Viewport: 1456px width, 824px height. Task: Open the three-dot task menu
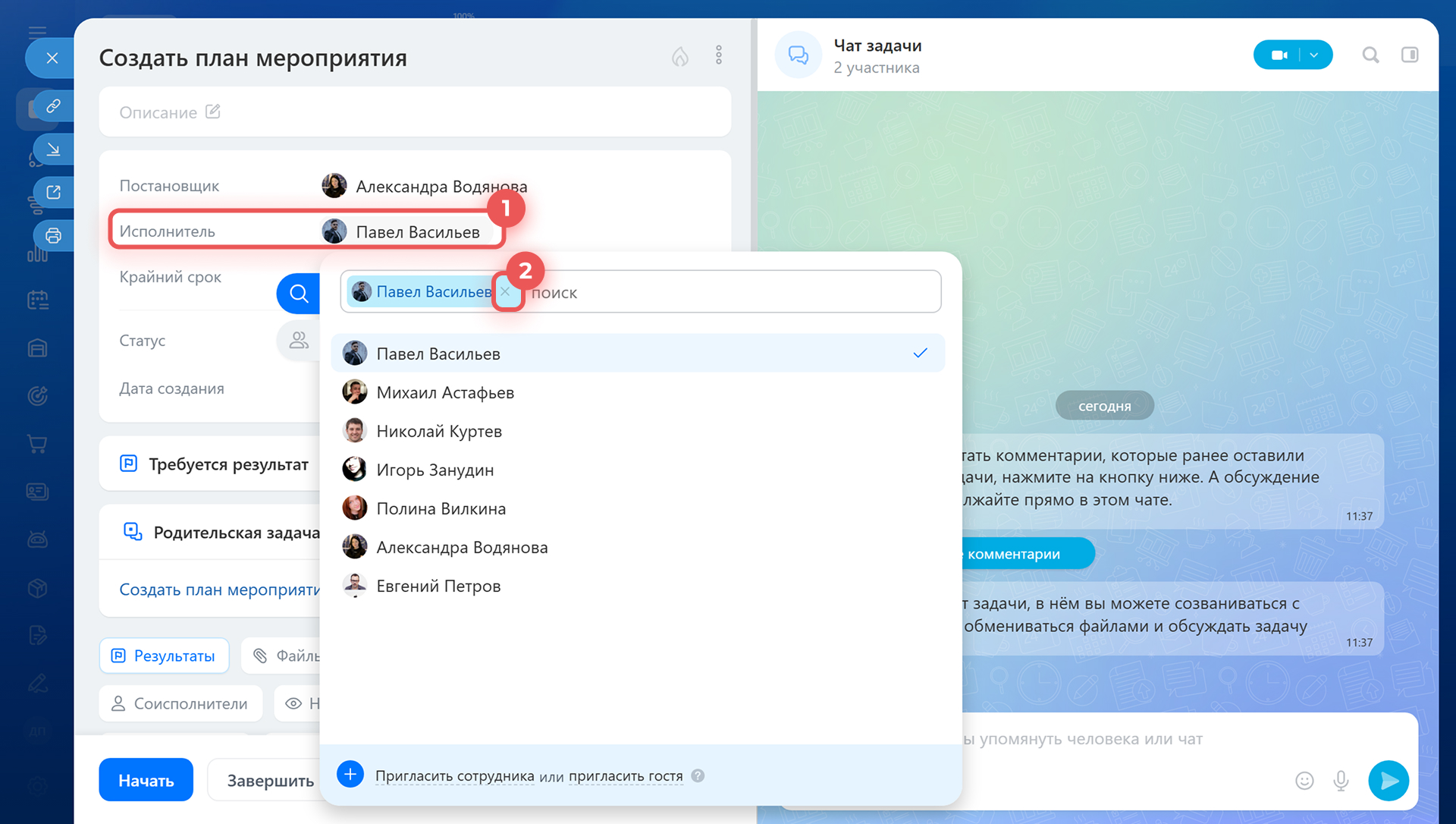tap(718, 55)
